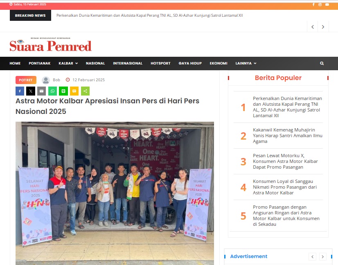Viewport: 338px width, 265px height.
Task: Click the article's group photo image
Action: coord(115,193)
